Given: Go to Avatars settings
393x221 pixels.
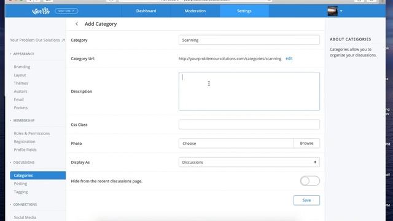Looking at the screenshot, I should tap(20, 91).
